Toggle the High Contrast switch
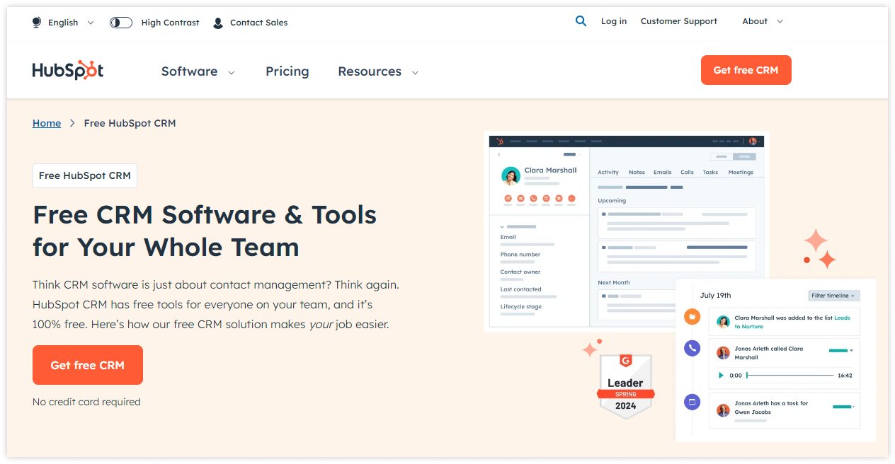Screen dimensions: 895x464 (120, 22)
